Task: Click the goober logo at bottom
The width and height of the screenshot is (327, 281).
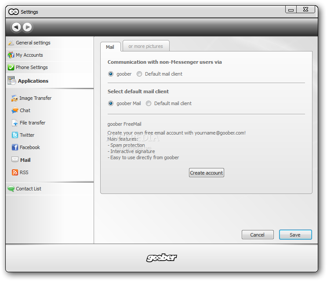Action: (161, 258)
